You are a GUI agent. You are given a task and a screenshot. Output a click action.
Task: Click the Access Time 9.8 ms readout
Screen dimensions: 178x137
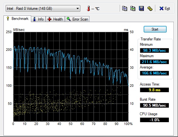154,90
